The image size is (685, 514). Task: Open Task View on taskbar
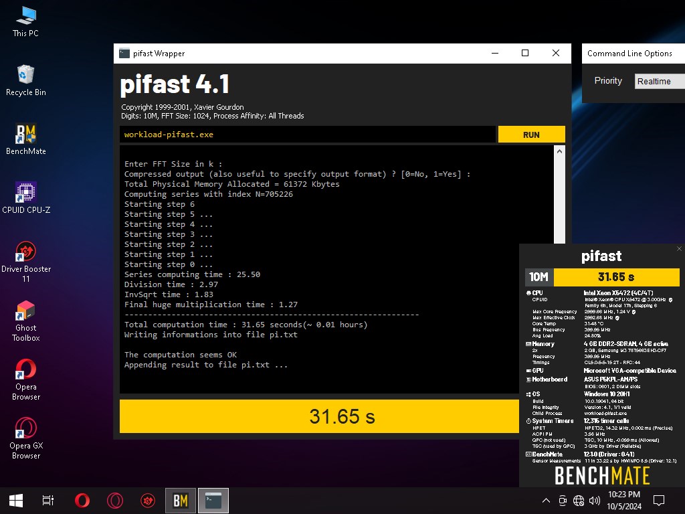[48, 501]
